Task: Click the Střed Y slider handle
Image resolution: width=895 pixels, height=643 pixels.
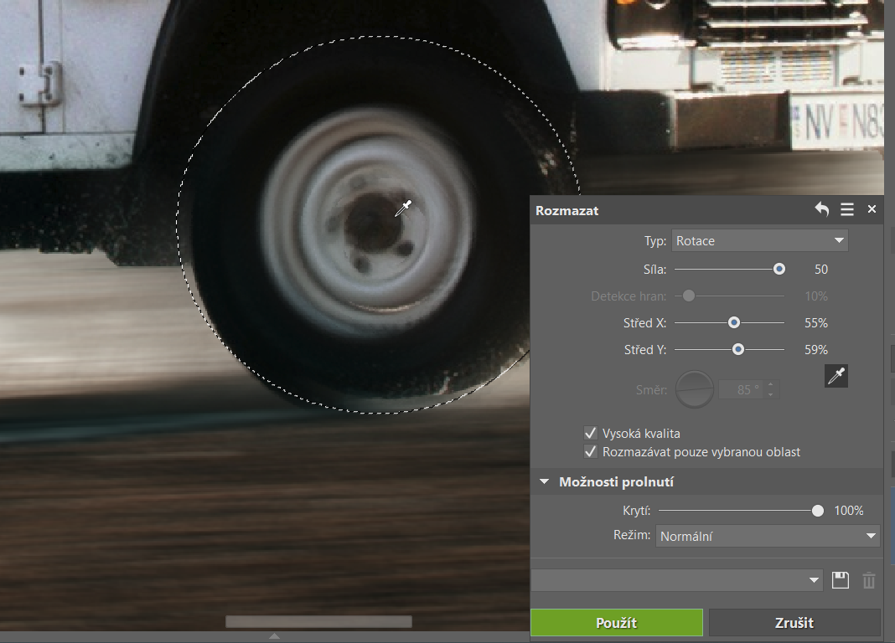Action: (738, 350)
